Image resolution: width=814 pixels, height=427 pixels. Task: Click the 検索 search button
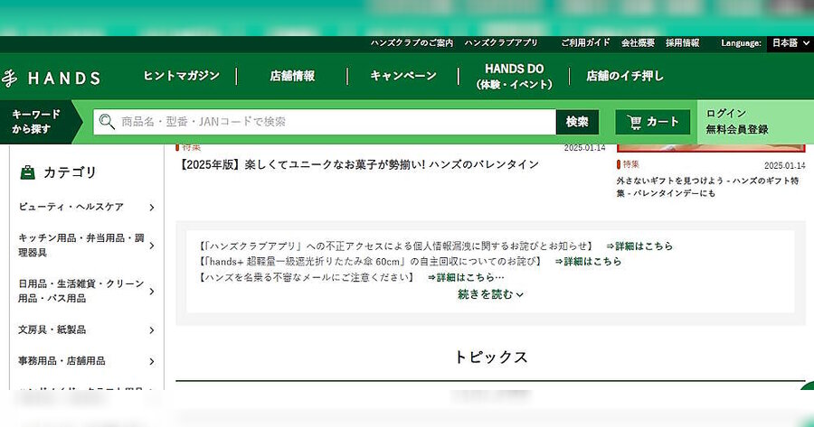point(577,122)
